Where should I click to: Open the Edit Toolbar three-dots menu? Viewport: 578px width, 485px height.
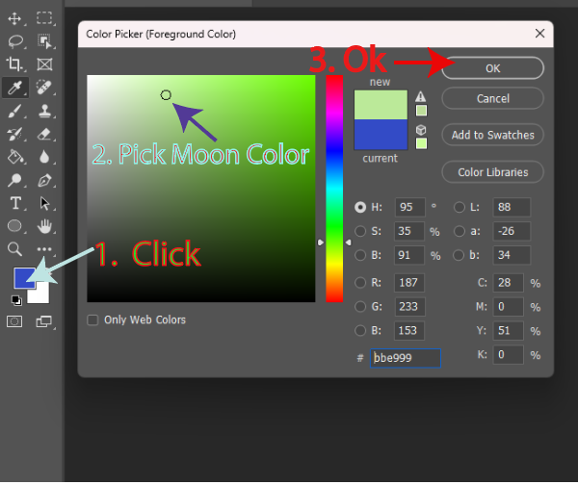[44, 249]
